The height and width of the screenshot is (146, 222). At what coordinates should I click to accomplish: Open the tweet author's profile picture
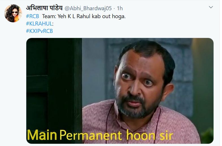13,13
